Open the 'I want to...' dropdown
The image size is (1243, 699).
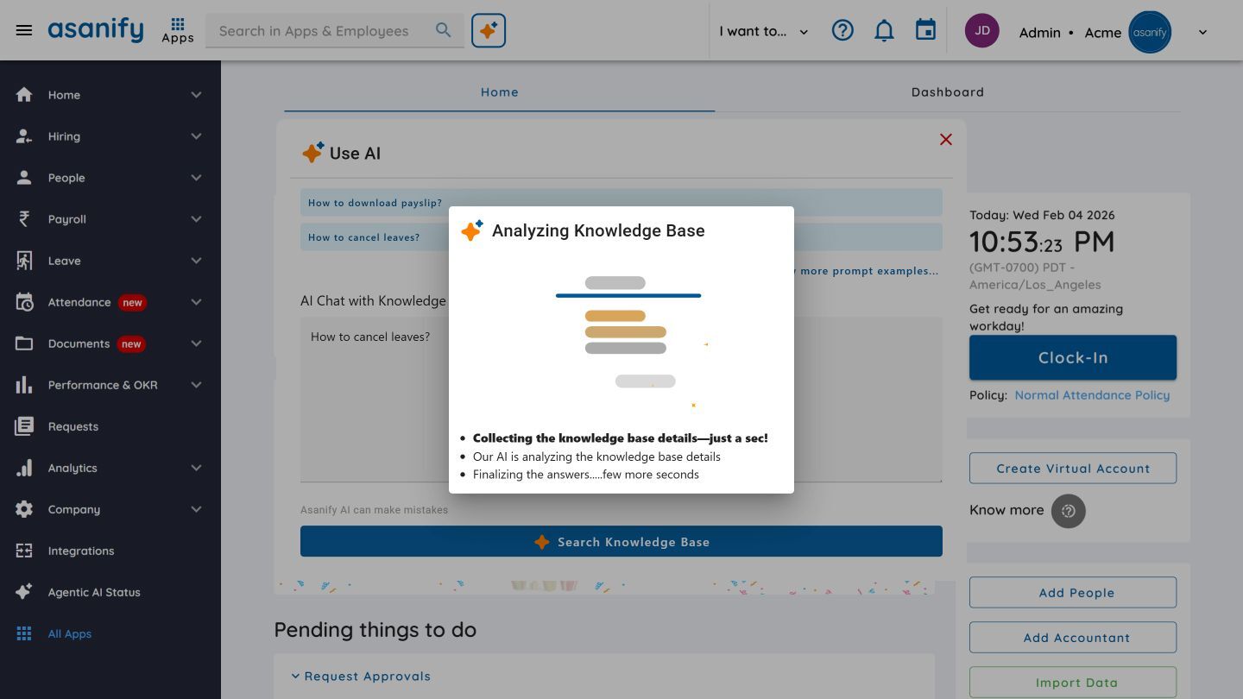764,31
